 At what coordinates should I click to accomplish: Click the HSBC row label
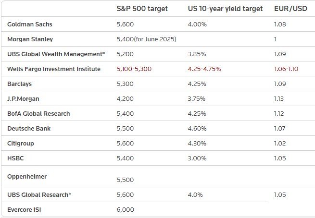click(16, 158)
